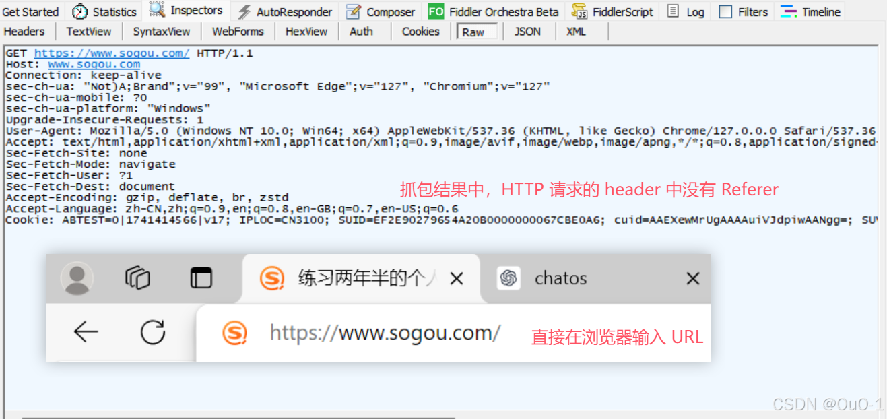Click the Inspectors magnifier icon
This screenshot has height=419, width=887.
(x=157, y=9)
